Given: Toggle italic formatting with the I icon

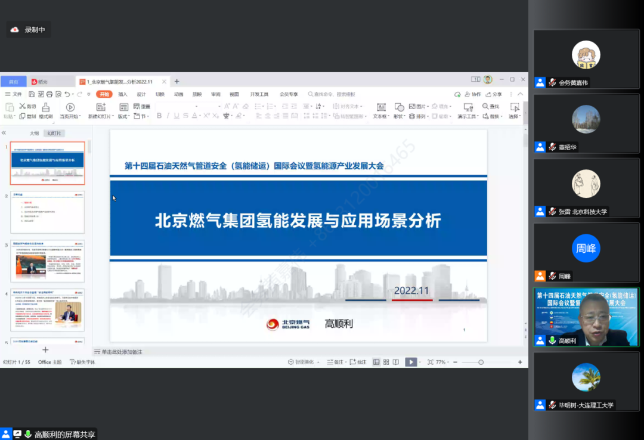Looking at the screenshot, I should click(168, 115).
